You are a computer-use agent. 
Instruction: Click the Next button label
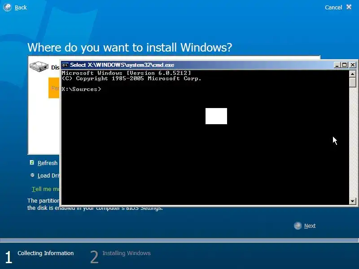coord(310,226)
